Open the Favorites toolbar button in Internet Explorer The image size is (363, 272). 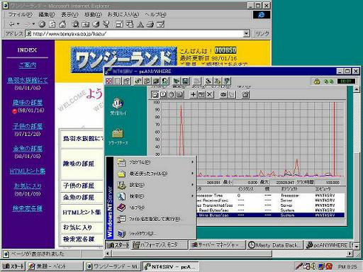tap(85, 24)
